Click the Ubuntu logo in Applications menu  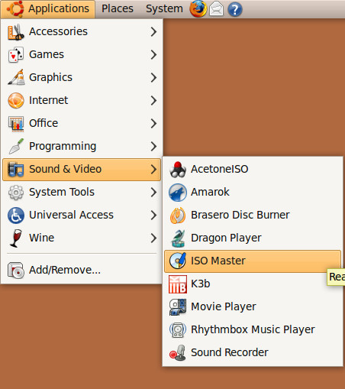click(x=16, y=9)
